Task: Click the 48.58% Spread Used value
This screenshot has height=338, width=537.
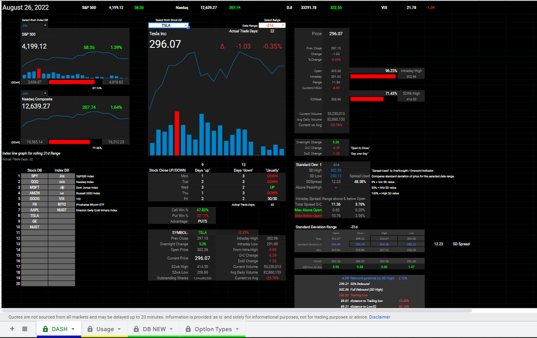Action: [x=360, y=182]
